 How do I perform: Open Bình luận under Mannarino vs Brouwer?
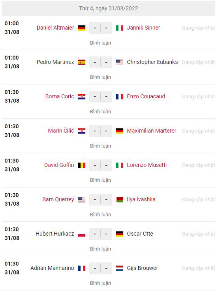[100, 283]
